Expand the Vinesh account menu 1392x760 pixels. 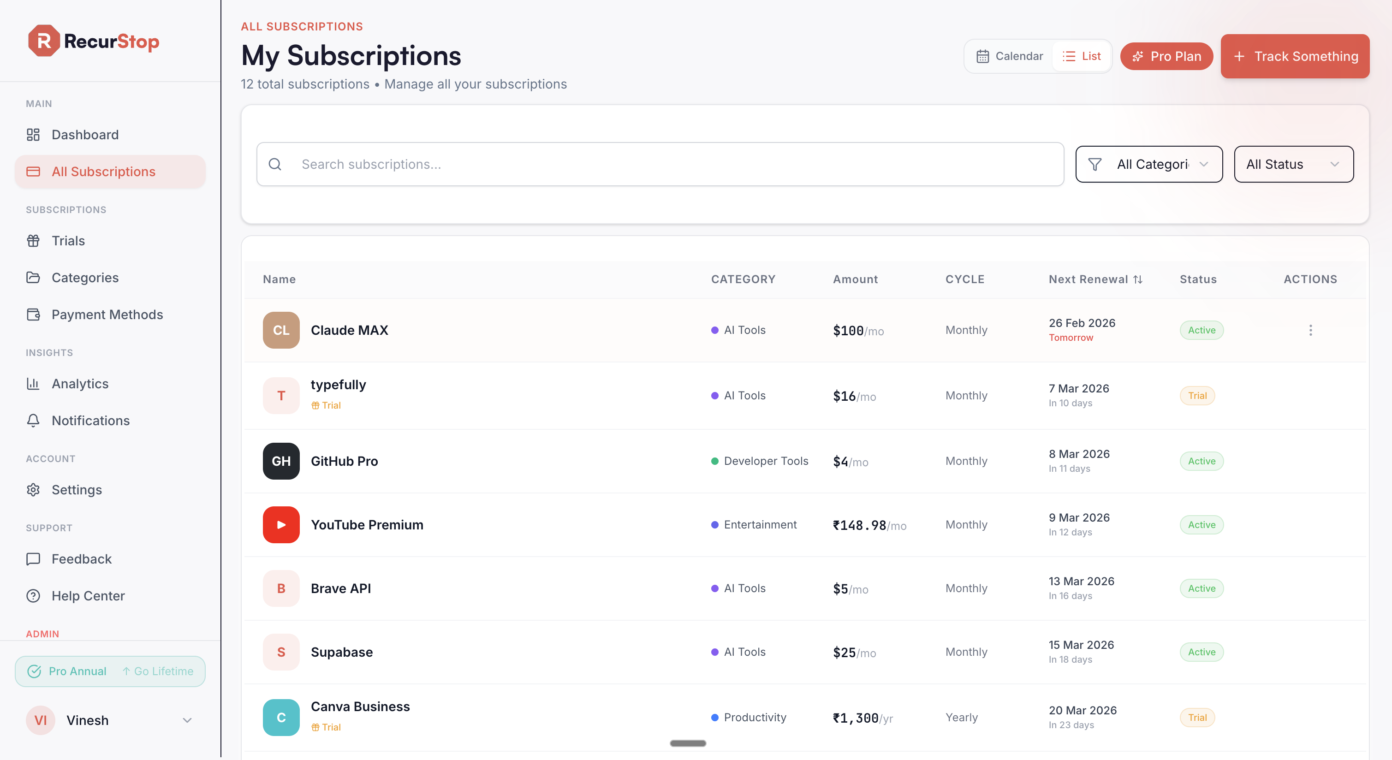point(187,720)
